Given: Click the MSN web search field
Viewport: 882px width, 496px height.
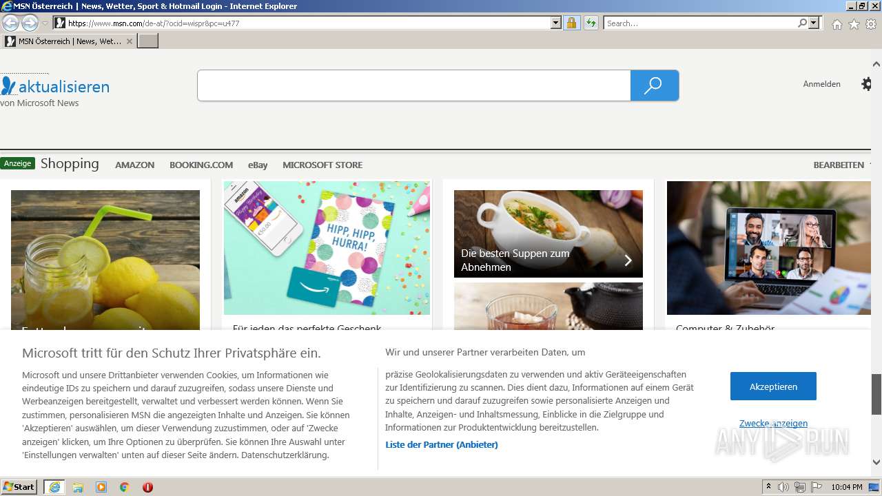Looking at the screenshot, I should pos(413,85).
